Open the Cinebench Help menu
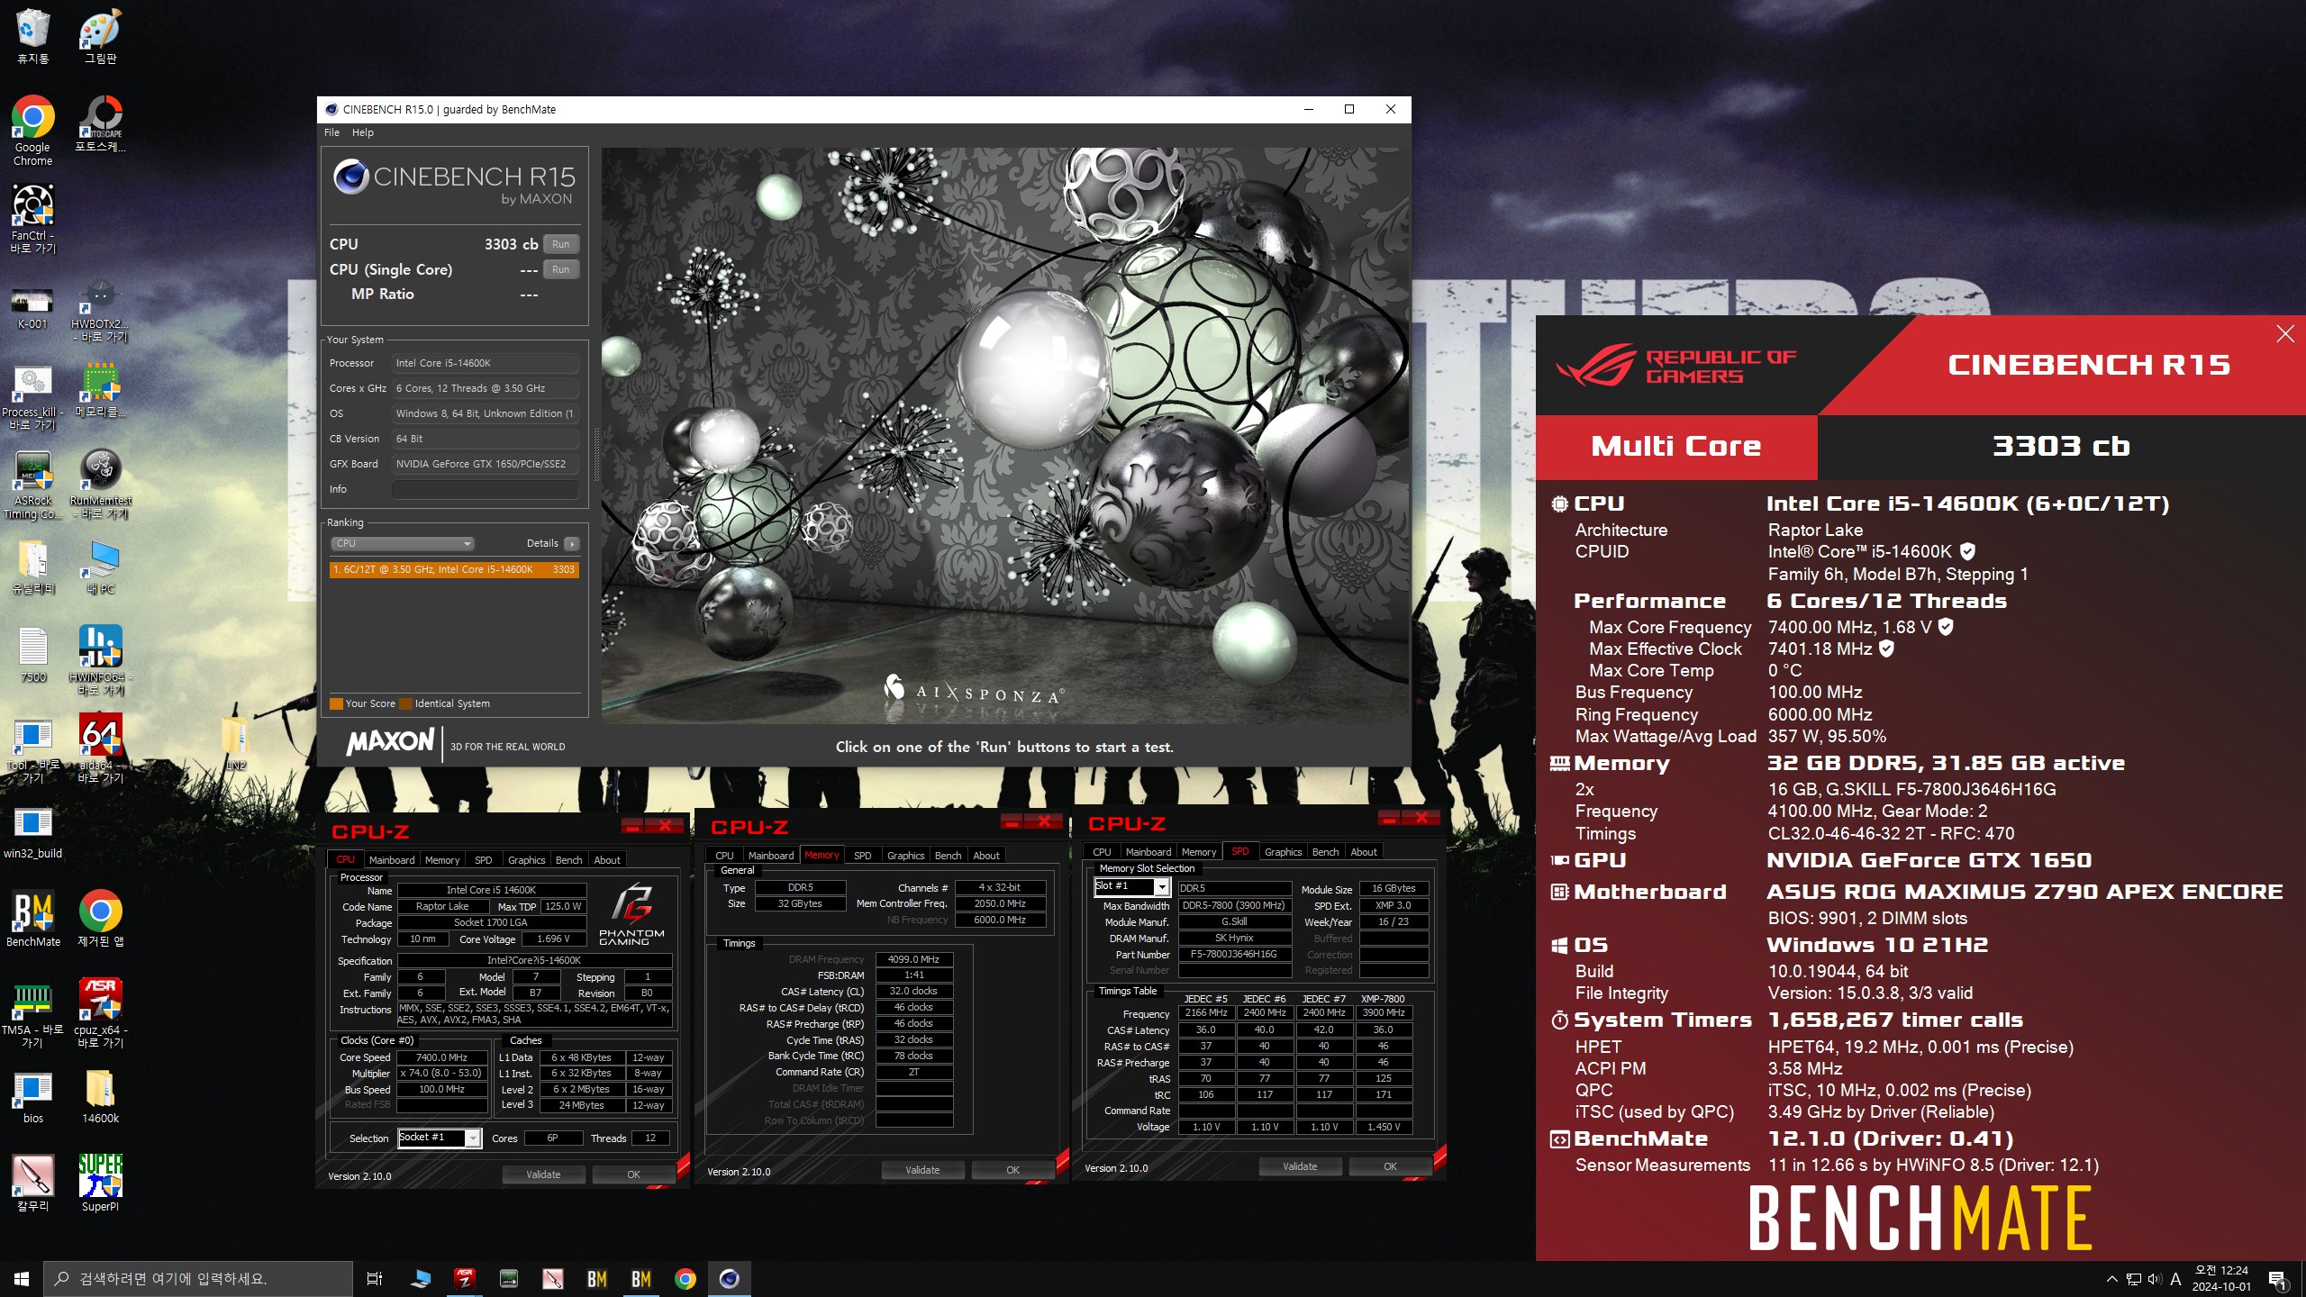 362,132
